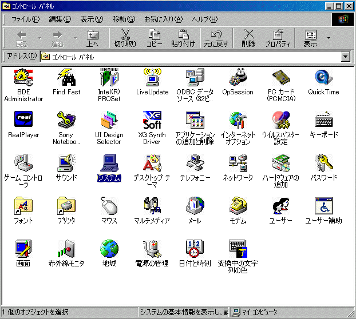Open the 戻る back button history arrow
The height and width of the screenshot is (319, 356).
(x=39, y=38)
